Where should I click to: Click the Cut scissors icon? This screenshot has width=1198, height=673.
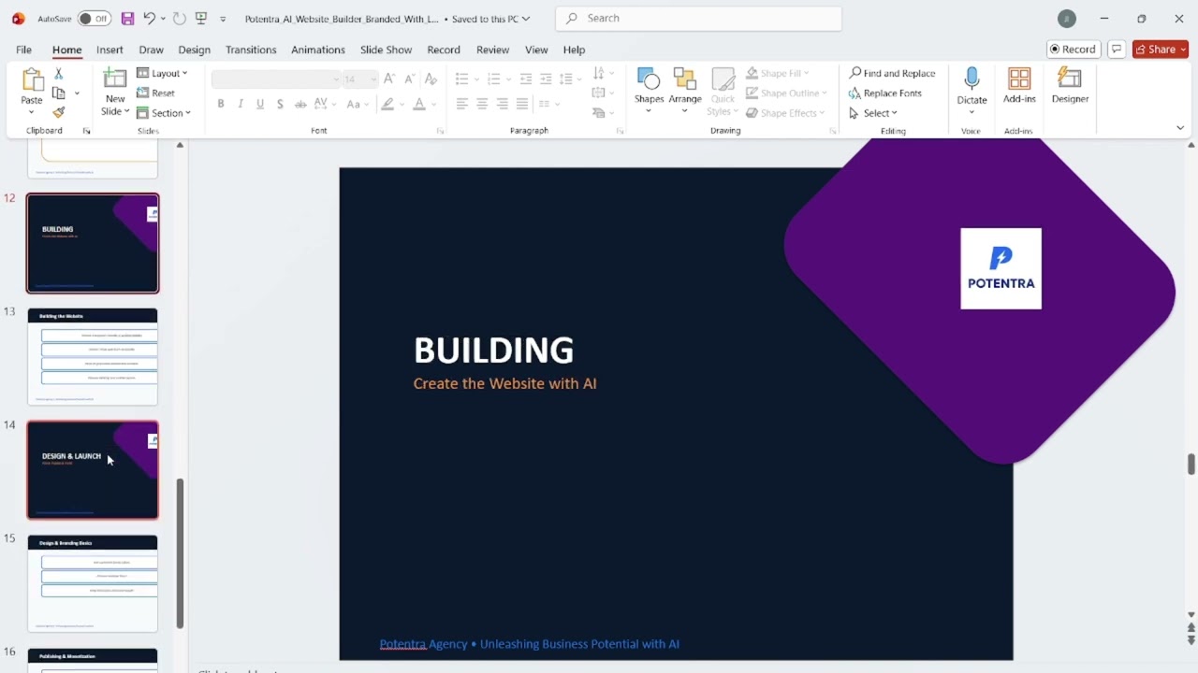[58, 73]
